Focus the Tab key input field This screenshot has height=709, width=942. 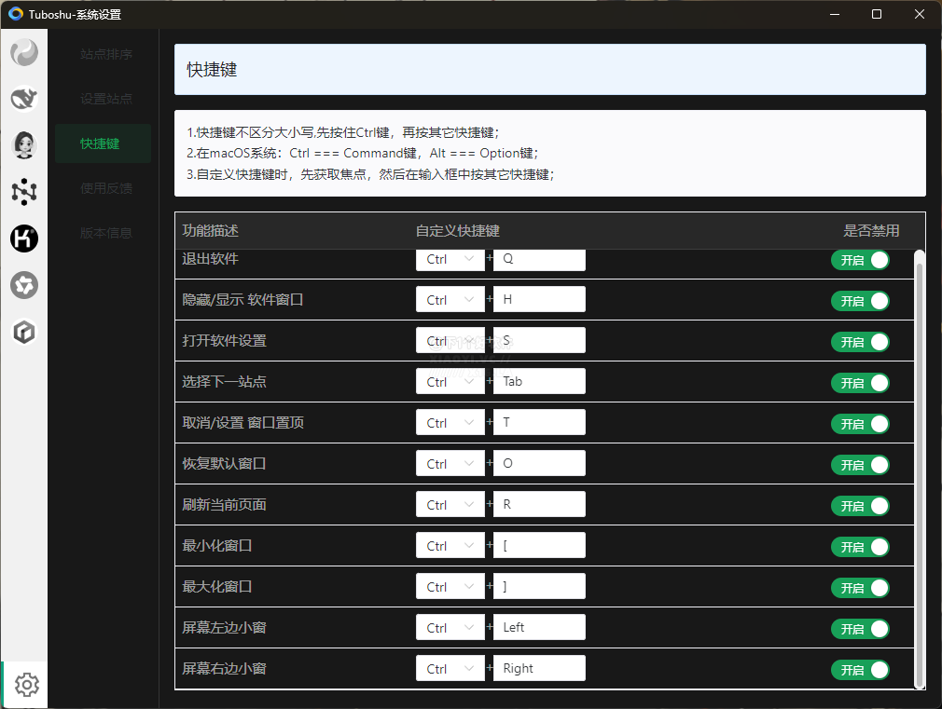coord(539,381)
